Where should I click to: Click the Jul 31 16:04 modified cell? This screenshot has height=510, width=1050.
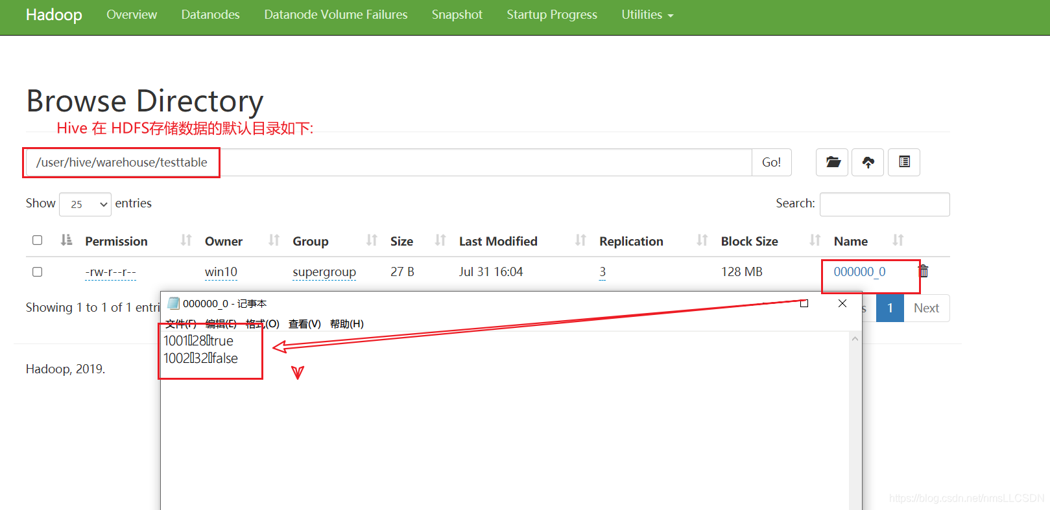(491, 272)
